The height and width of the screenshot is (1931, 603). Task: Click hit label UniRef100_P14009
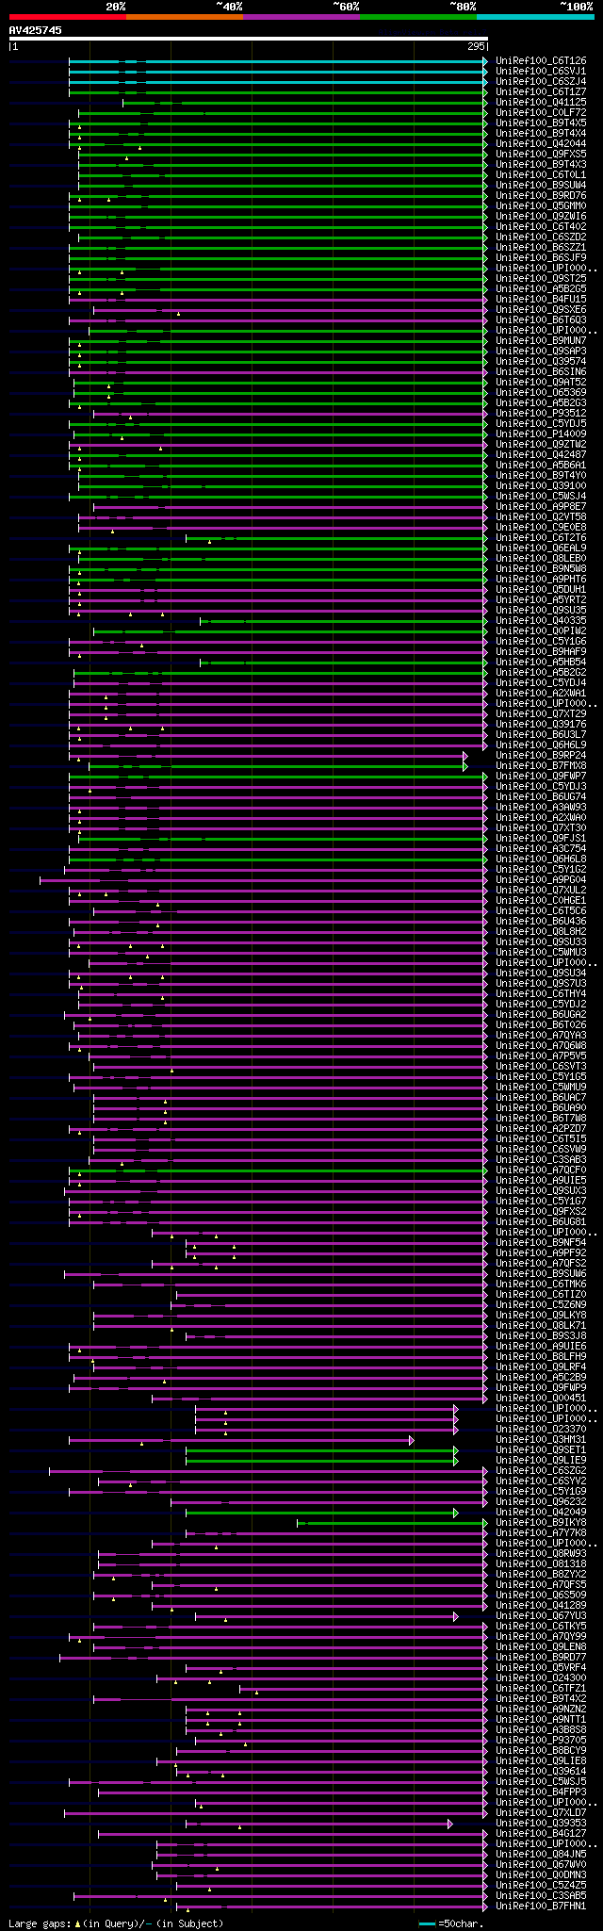click(541, 434)
